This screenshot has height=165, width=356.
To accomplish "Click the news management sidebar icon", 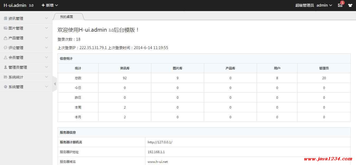I will click(6, 18).
